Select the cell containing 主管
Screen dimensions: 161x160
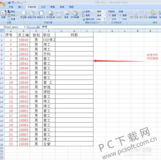pyautogui.click(x=49, y=144)
